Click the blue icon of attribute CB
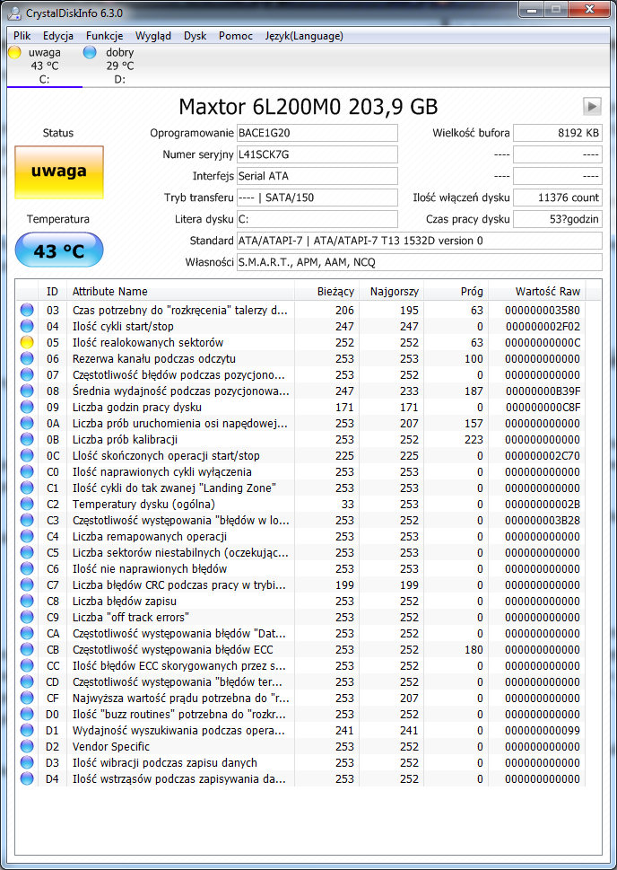 [27, 649]
